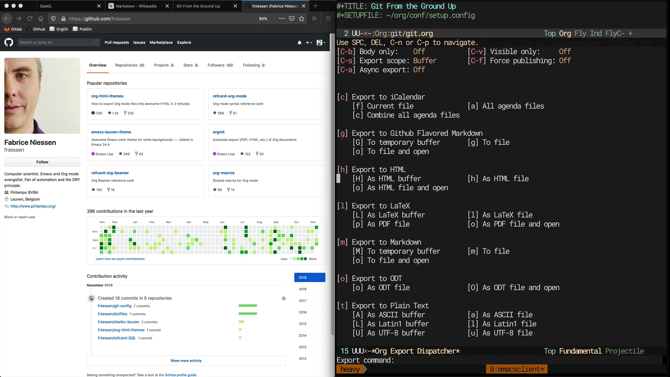
Task: Open the Gitlab bookmark
Action: (13, 29)
